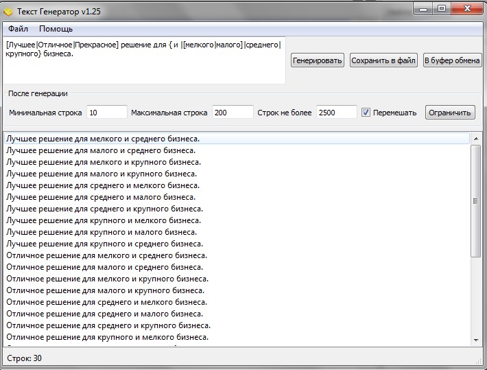The height and width of the screenshot is (370, 487).
Task: Click the results list scrollbar thumb
Action: (x=476, y=201)
